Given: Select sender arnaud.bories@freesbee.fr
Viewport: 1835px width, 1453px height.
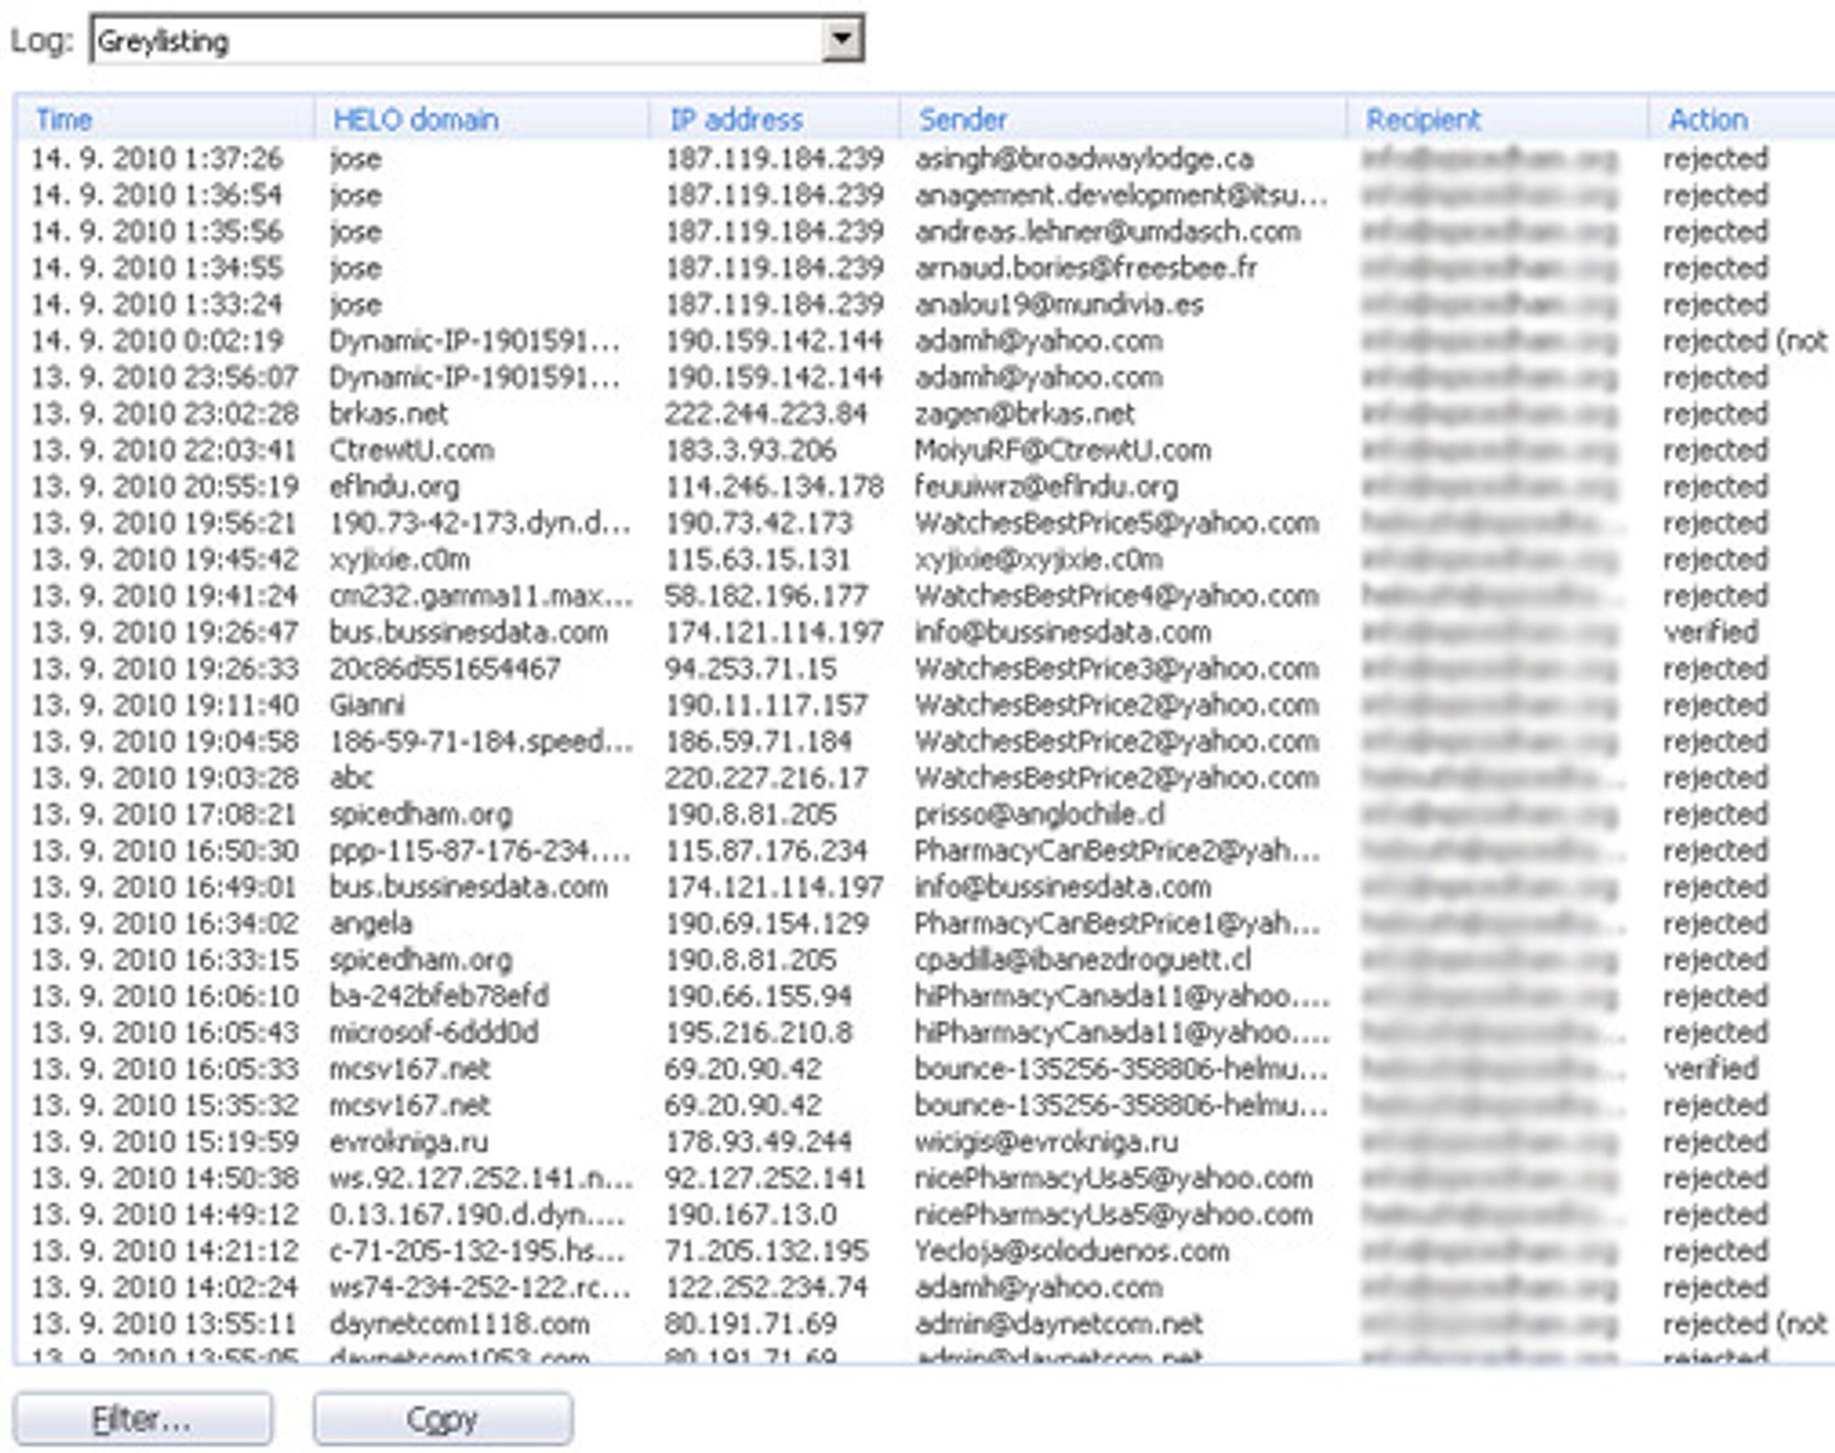Looking at the screenshot, I should coord(1085,268).
